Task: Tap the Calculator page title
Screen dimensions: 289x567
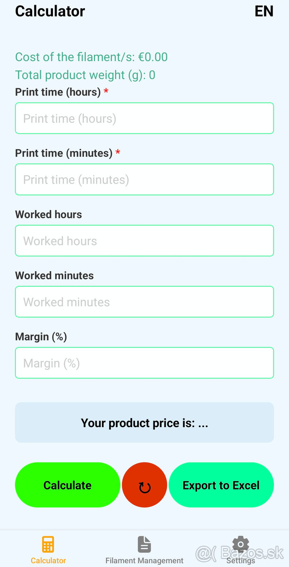Action: click(x=50, y=11)
